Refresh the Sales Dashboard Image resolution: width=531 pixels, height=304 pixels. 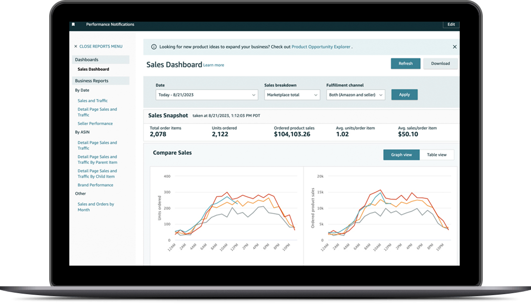coord(406,63)
